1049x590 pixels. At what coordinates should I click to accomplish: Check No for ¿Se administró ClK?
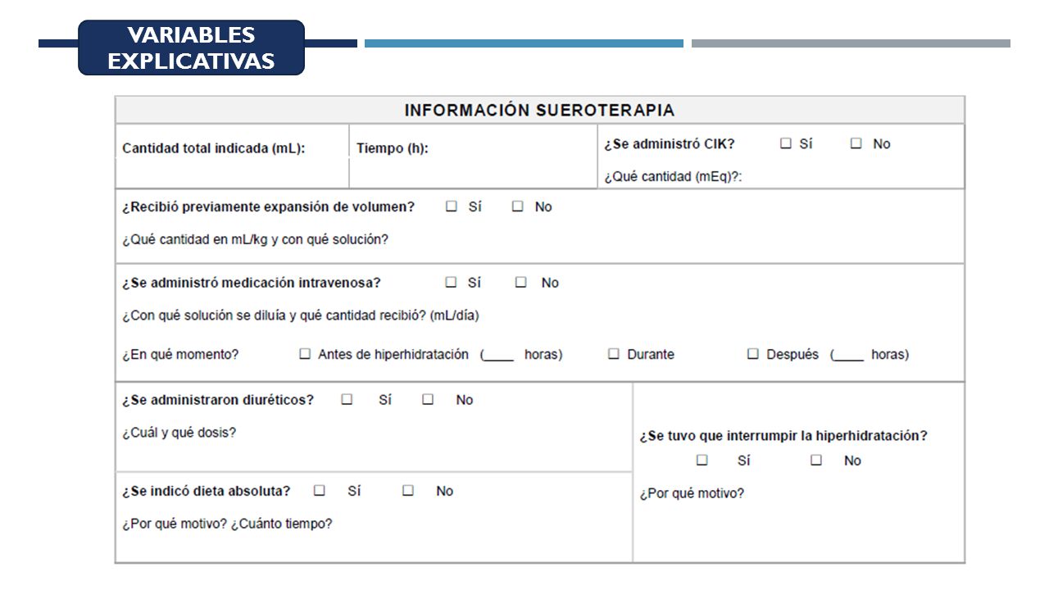856,143
